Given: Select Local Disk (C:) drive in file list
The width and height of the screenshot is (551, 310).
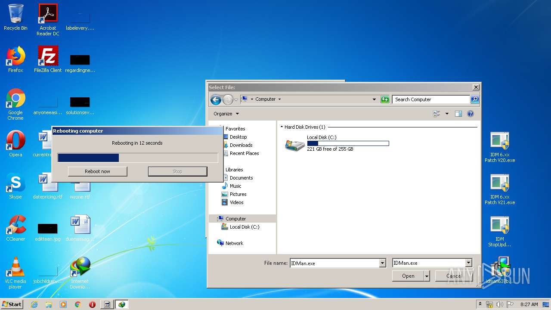Looking at the screenshot, I should click(337, 144).
